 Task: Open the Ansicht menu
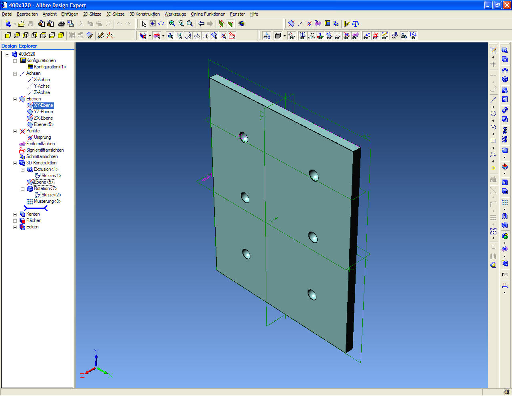pyautogui.click(x=50, y=14)
